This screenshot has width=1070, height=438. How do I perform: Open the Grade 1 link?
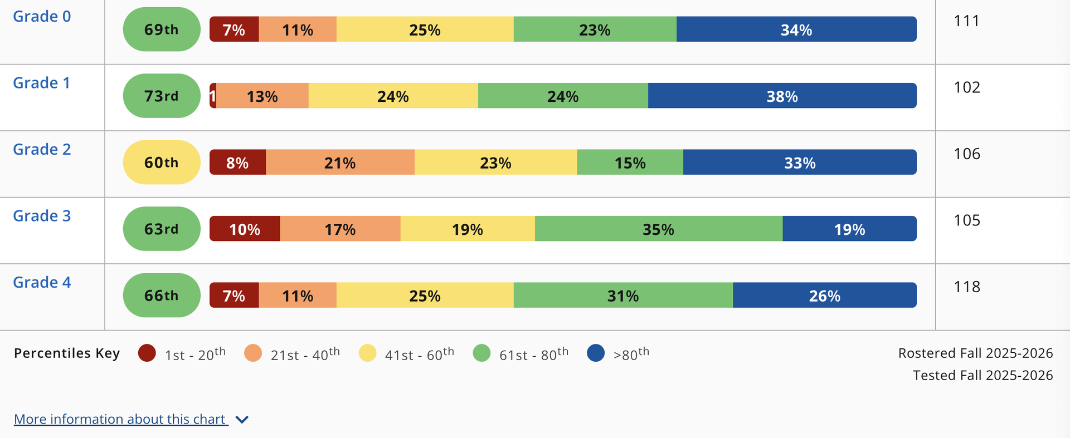pyautogui.click(x=42, y=83)
